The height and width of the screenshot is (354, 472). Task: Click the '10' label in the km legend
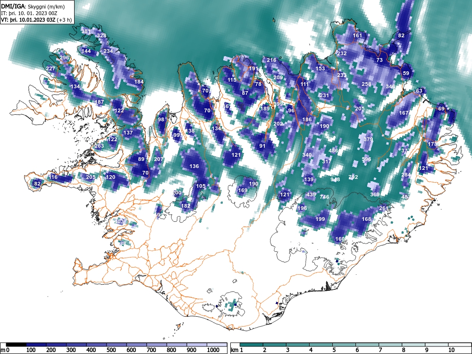click(451, 350)
